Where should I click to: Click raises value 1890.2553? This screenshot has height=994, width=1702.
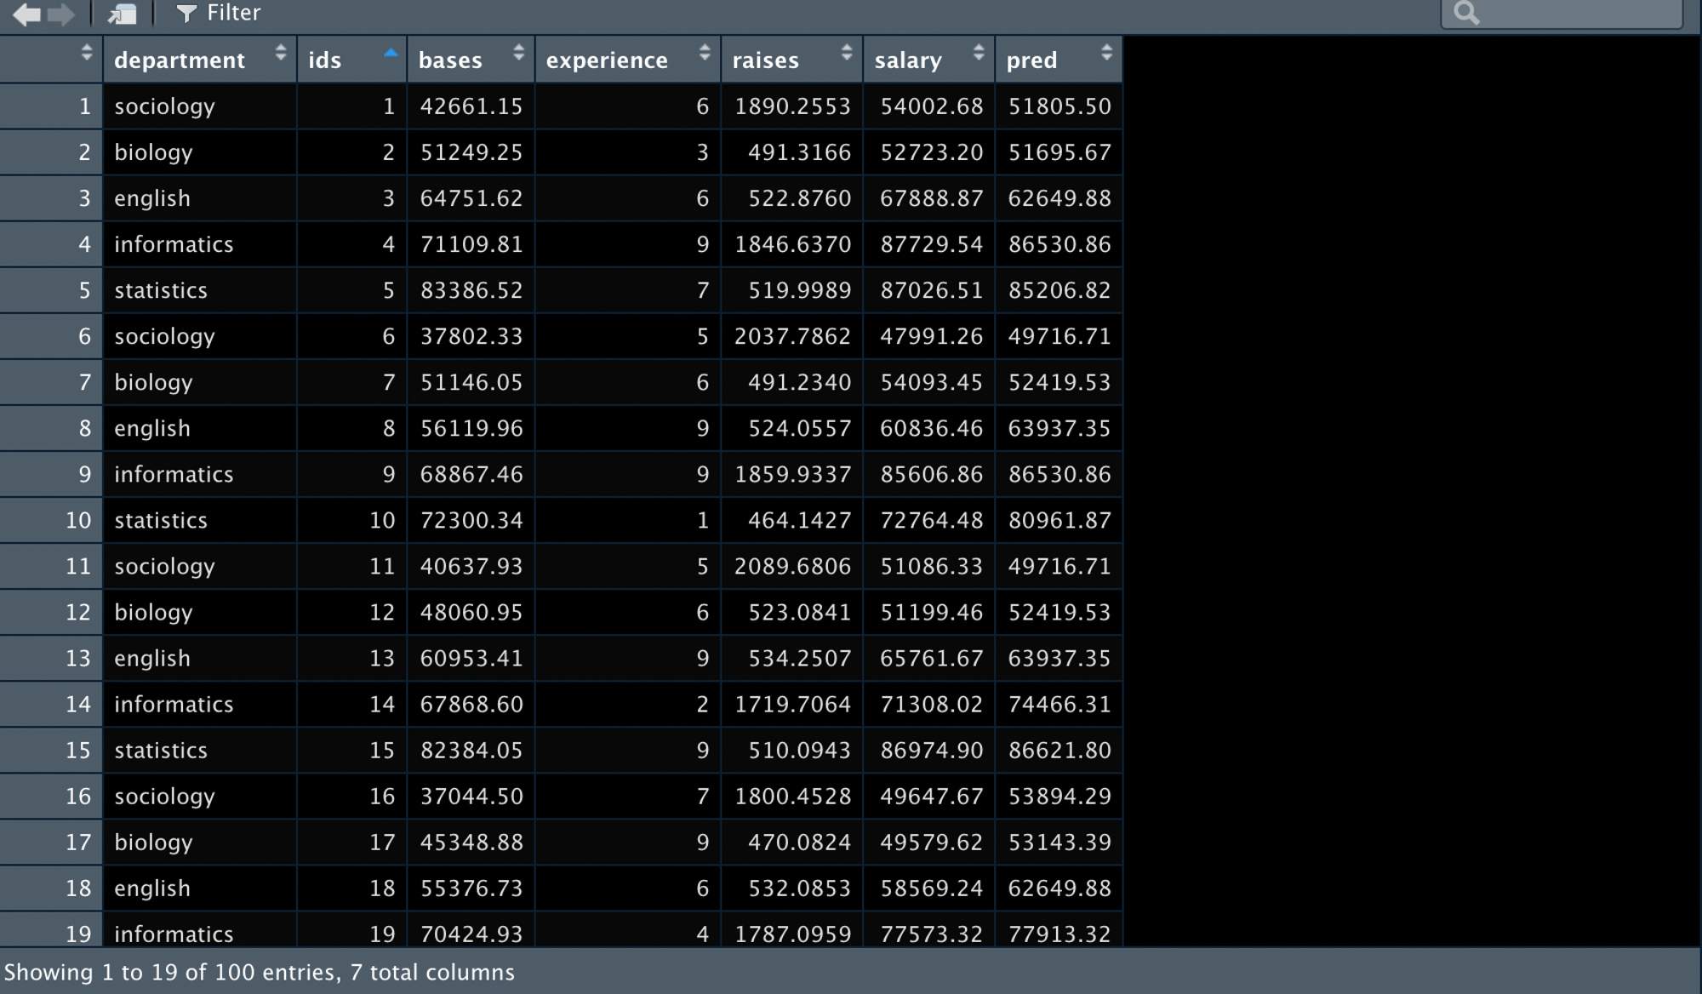(792, 106)
